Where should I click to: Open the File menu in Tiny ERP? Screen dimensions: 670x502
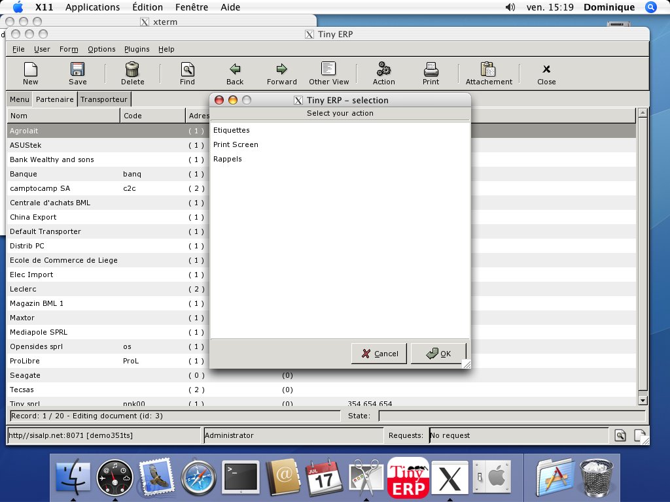pos(18,49)
